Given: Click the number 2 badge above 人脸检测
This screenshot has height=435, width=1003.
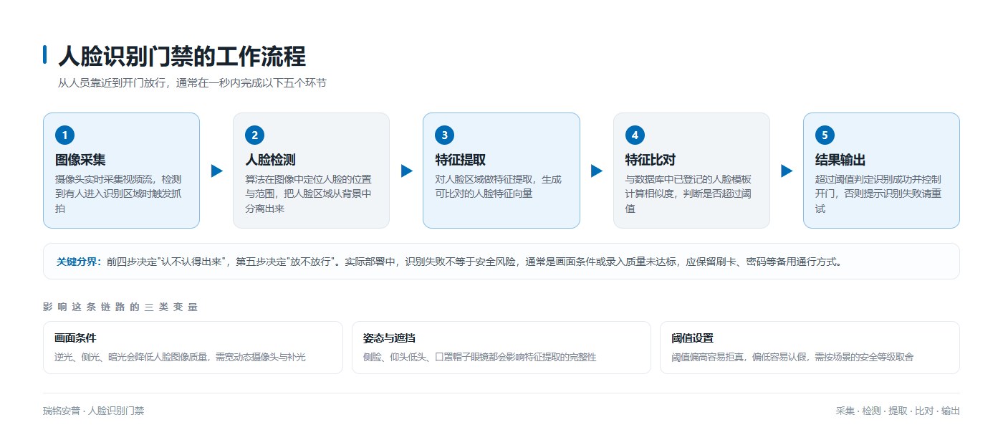Looking at the screenshot, I should coord(255,135).
